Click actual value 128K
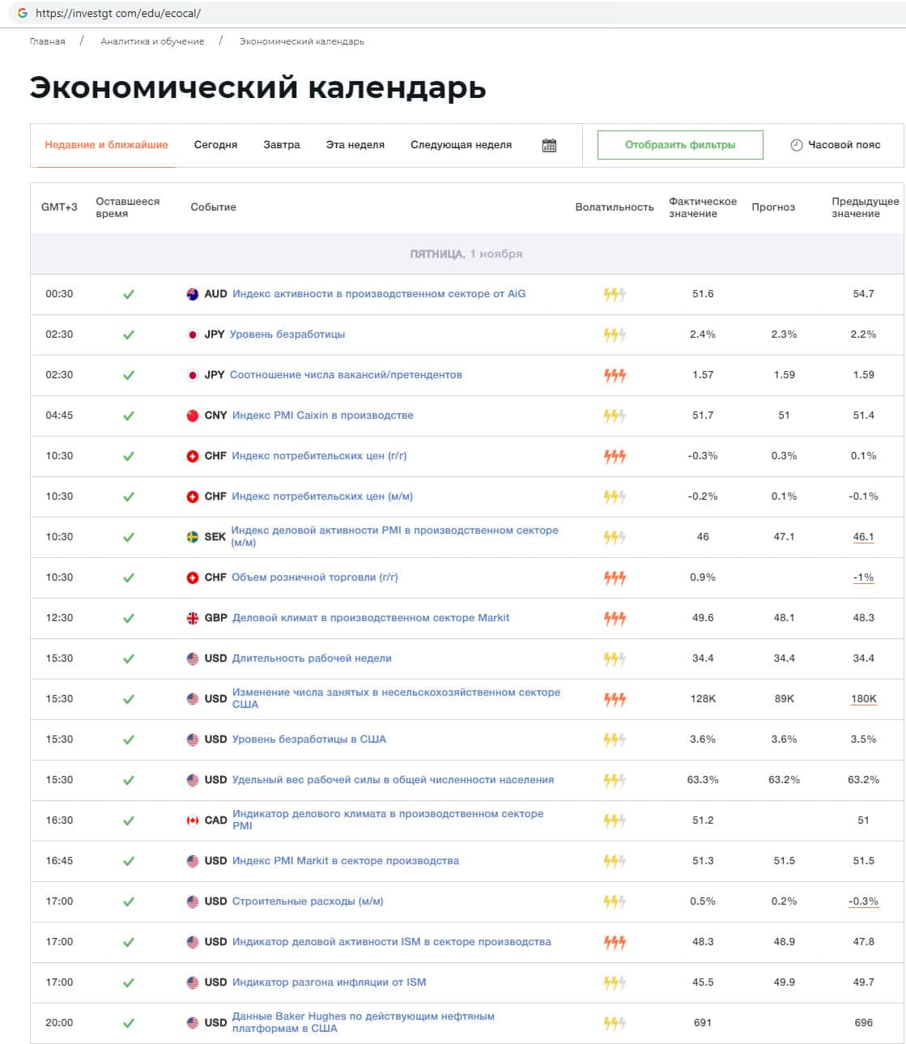906x1044 pixels. click(x=703, y=699)
